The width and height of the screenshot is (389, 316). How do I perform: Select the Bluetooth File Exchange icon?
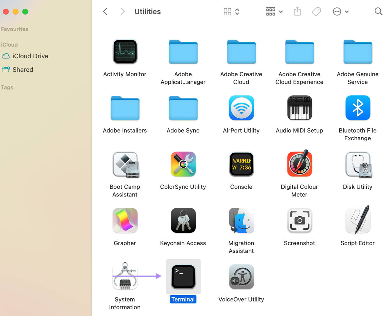click(358, 108)
